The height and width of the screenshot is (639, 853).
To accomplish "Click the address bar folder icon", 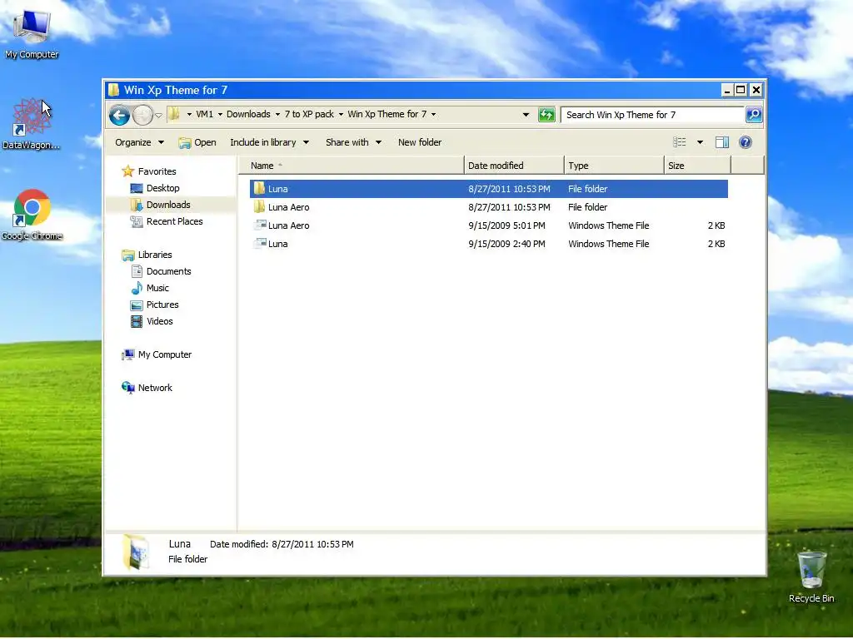I will pyautogui.click(x=174, y=114).
